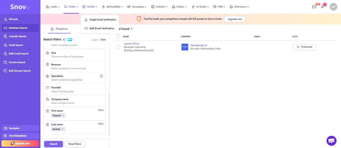341x148 pixels.
Task: Go to All tools in sidebar
Action: coord(20,19)
